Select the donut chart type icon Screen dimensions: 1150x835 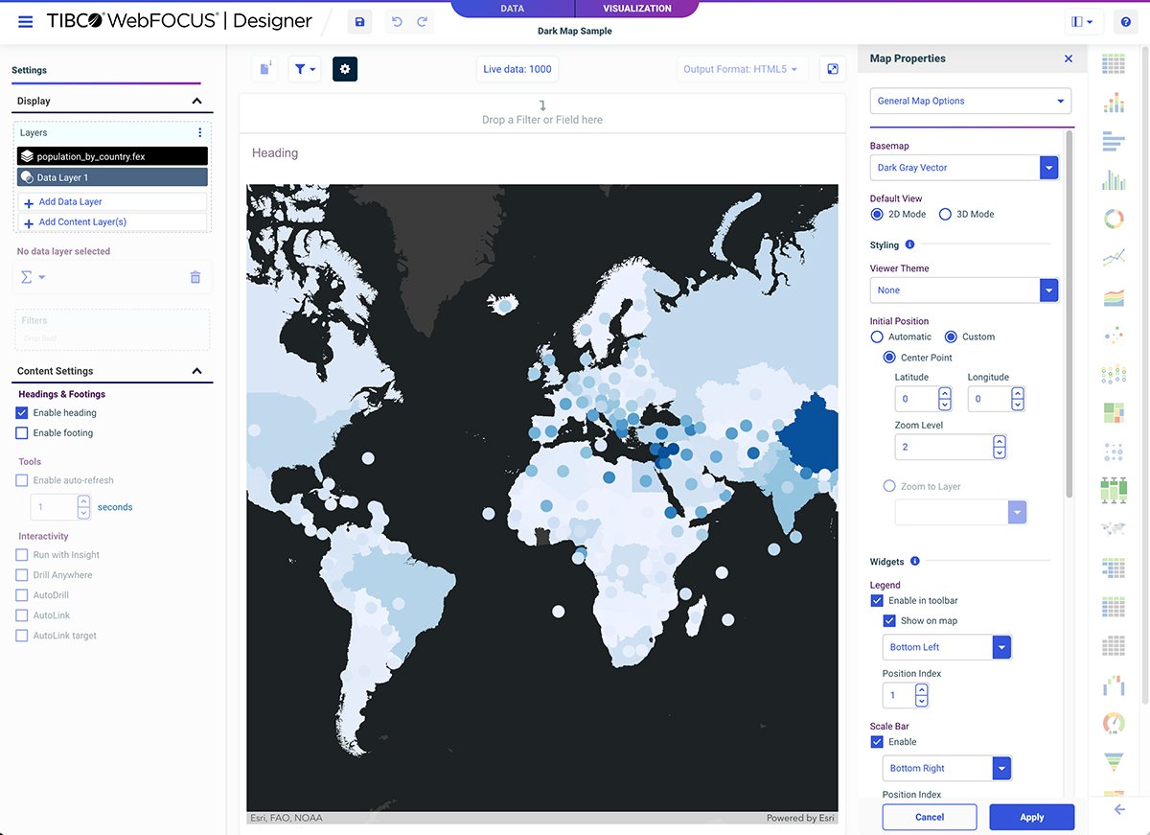coord(1114,218)
